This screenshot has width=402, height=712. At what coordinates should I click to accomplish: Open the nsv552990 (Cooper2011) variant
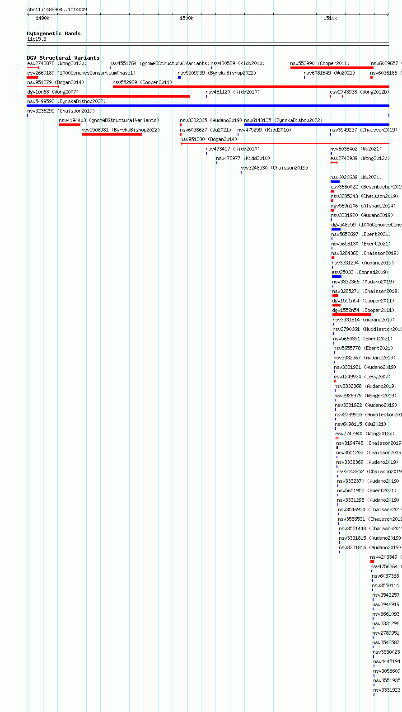click(320, 63)
